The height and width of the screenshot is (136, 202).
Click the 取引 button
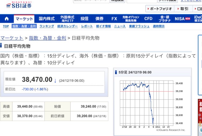click(183, 9)
